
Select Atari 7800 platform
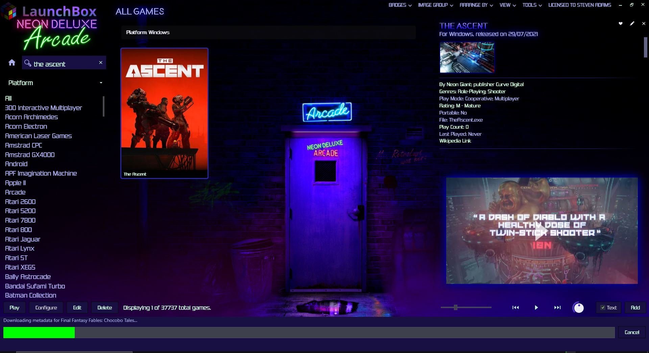pyautogui.click(x=20, y=220)
